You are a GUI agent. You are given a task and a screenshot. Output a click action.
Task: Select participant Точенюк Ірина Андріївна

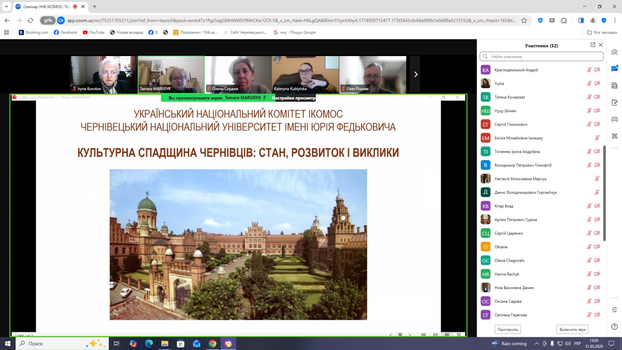pyautogui.click(x=541, y=152)
